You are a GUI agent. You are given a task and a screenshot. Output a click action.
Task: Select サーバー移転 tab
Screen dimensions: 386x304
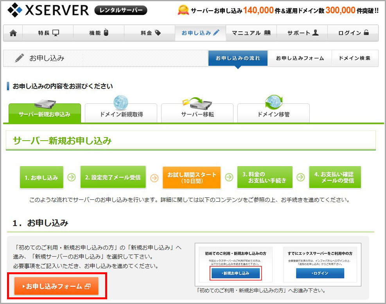197,114
